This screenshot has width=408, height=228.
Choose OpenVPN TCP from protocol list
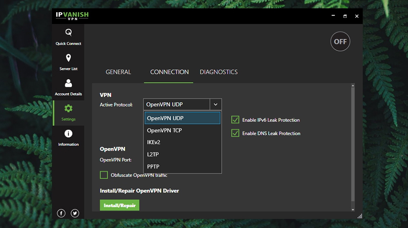[182, 130]
